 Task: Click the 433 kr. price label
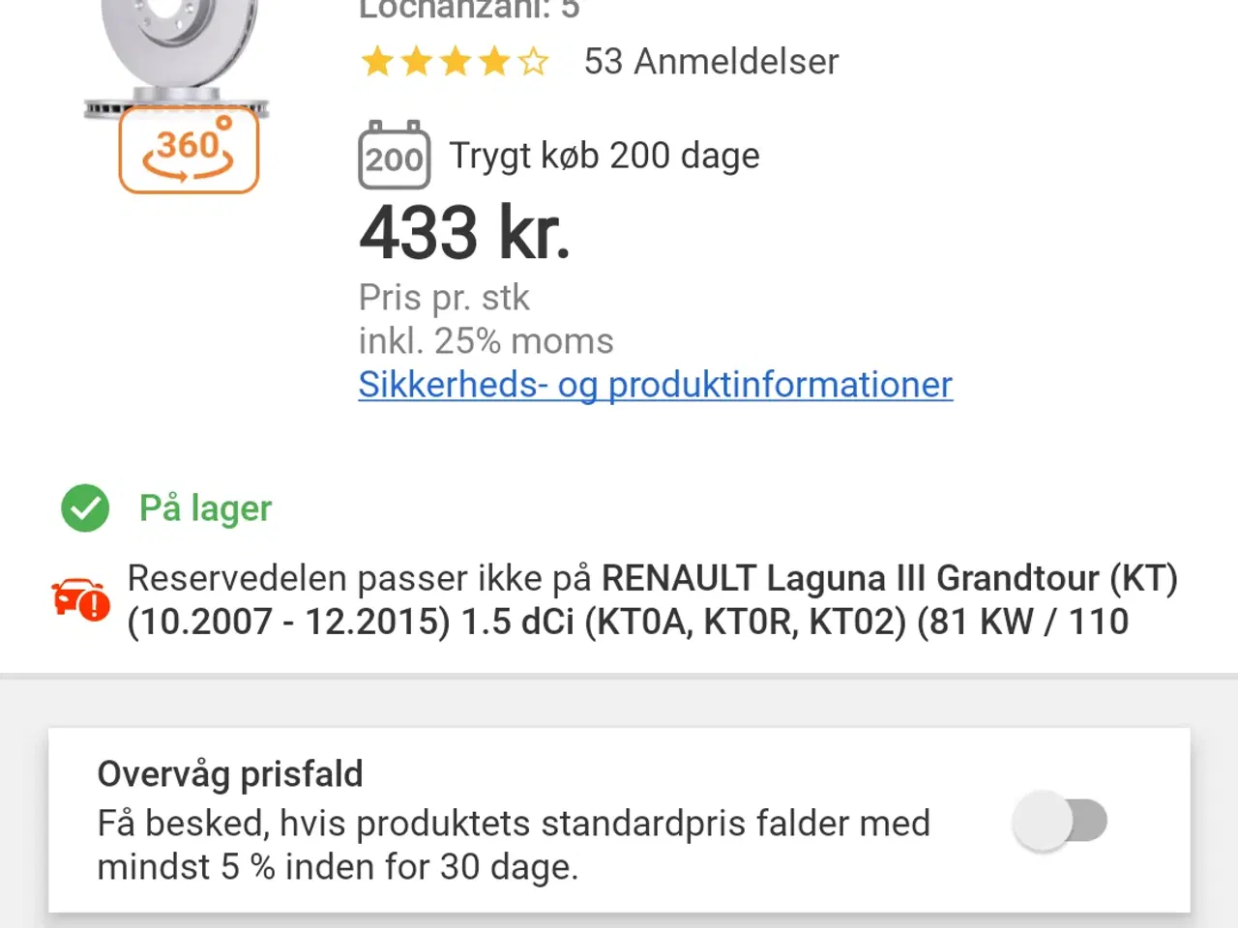tap(464, 232)
